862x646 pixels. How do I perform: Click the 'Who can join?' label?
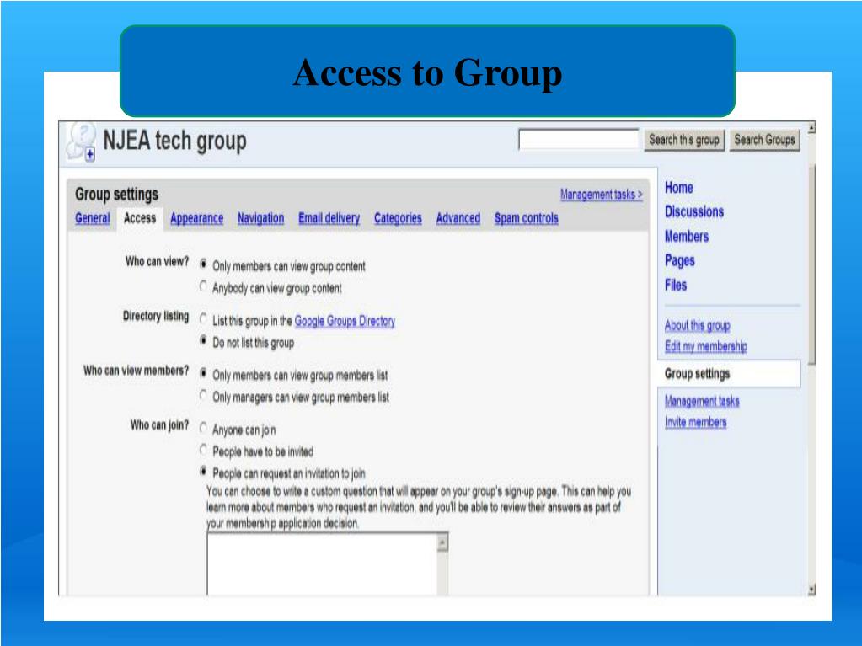(x=159, y=425)
